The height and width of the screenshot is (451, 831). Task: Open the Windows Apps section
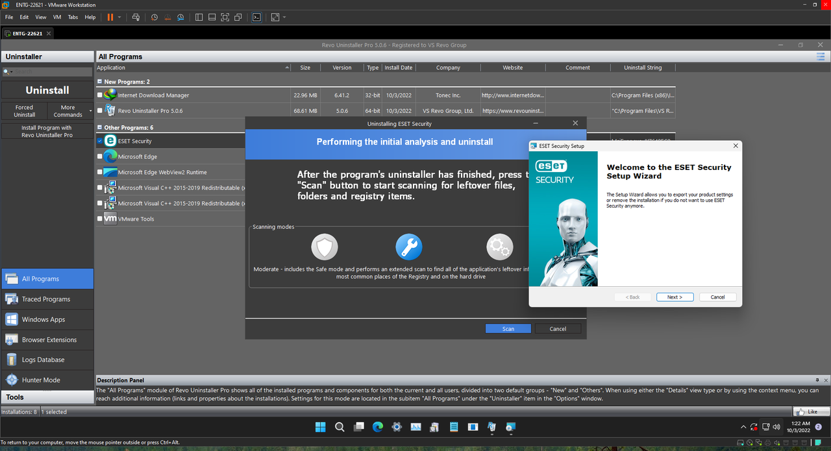click(x=47, y=319)
